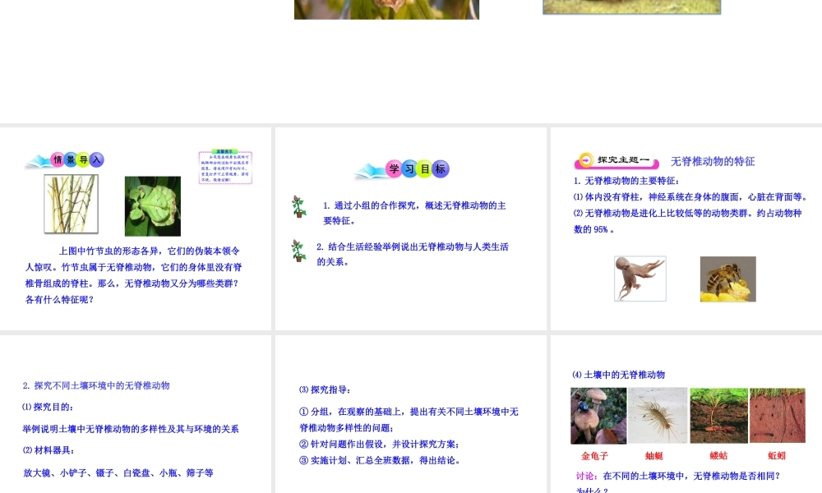Click the green leaf insect photo
This screenshot has width=822, height=493.
click(153, 206)
